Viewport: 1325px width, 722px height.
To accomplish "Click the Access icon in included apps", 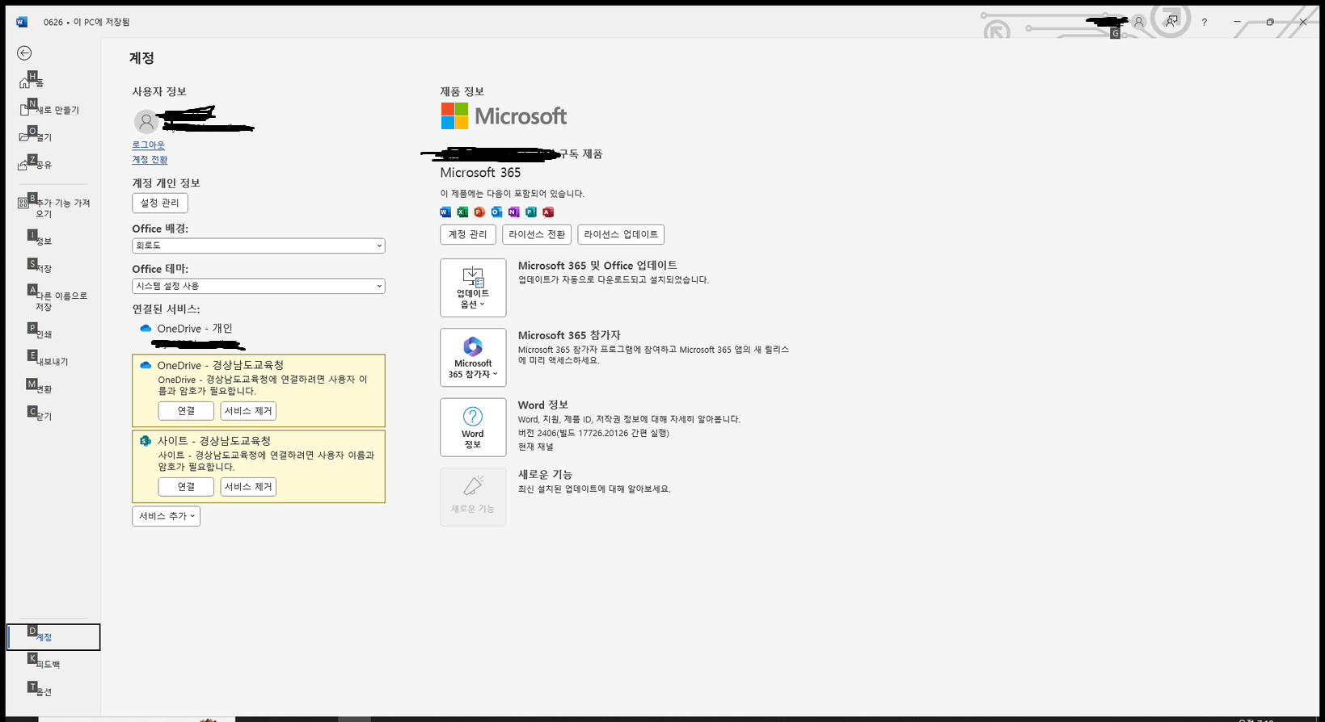I will [x=548, y=212].
